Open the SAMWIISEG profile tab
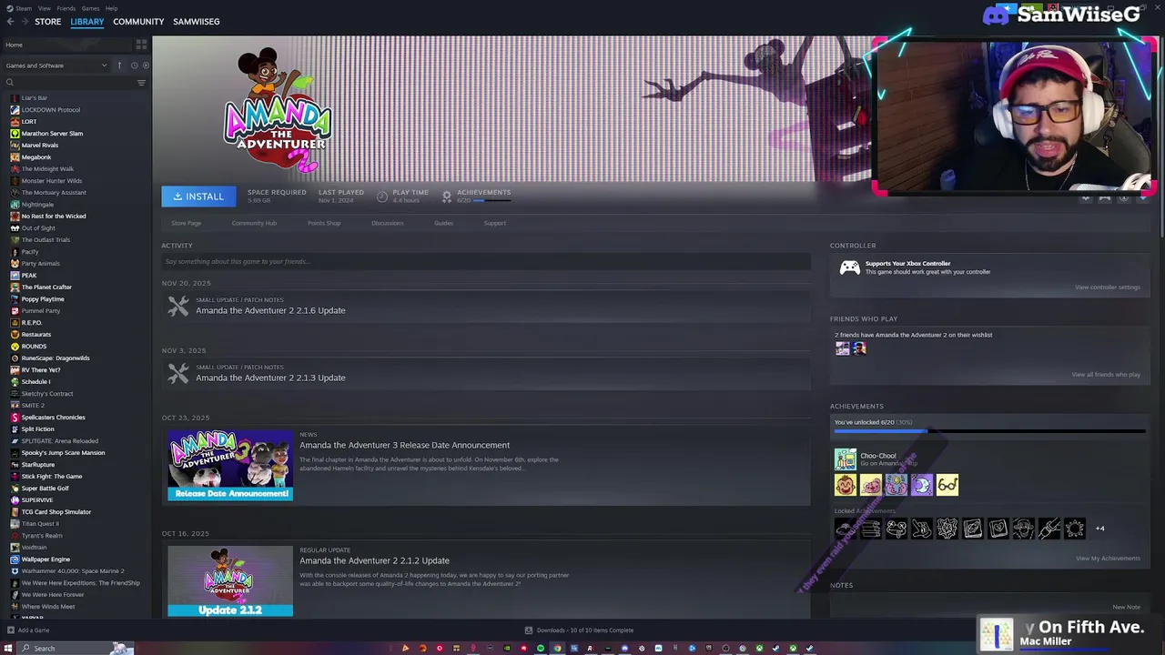Image resolution: width=1165 pixels, height=655 pixels. tap(197, 21)
